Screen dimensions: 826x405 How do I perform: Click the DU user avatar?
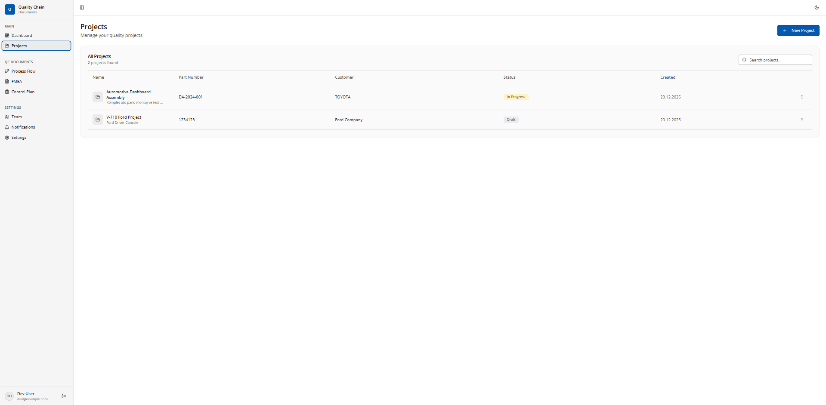click(9, 396)
